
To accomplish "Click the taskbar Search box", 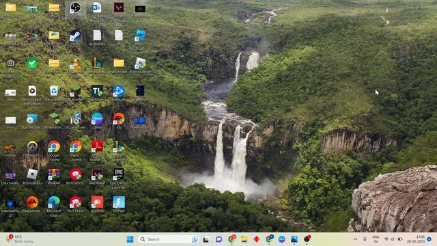I will coord(169,239).
